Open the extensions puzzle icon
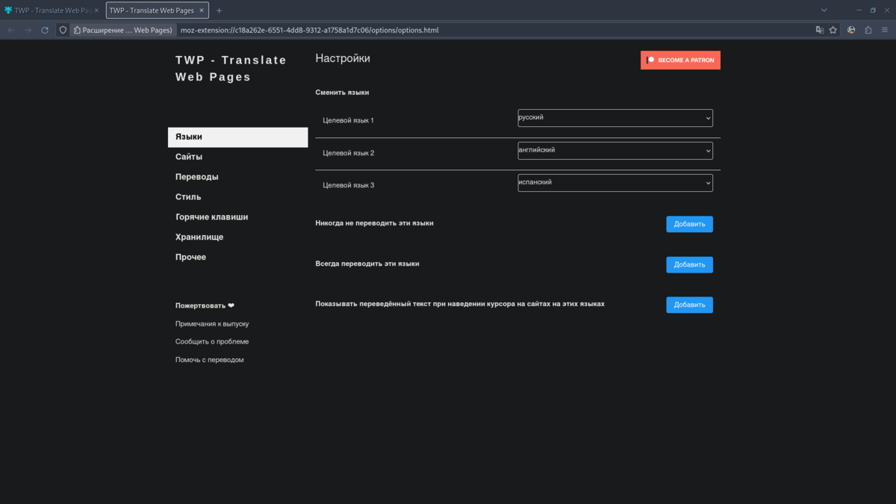 point(868,30)
